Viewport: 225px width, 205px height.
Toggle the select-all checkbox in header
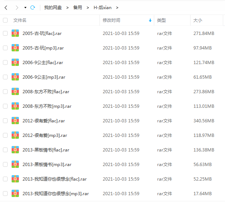pos(5,20)
